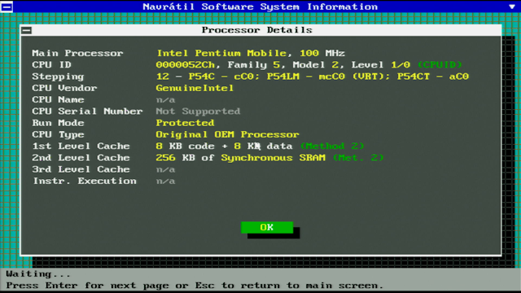The width and height of the screenshot is (521, 293).
Task: Click the CPU ID value 0000052Ch
Action: point(186,65)
